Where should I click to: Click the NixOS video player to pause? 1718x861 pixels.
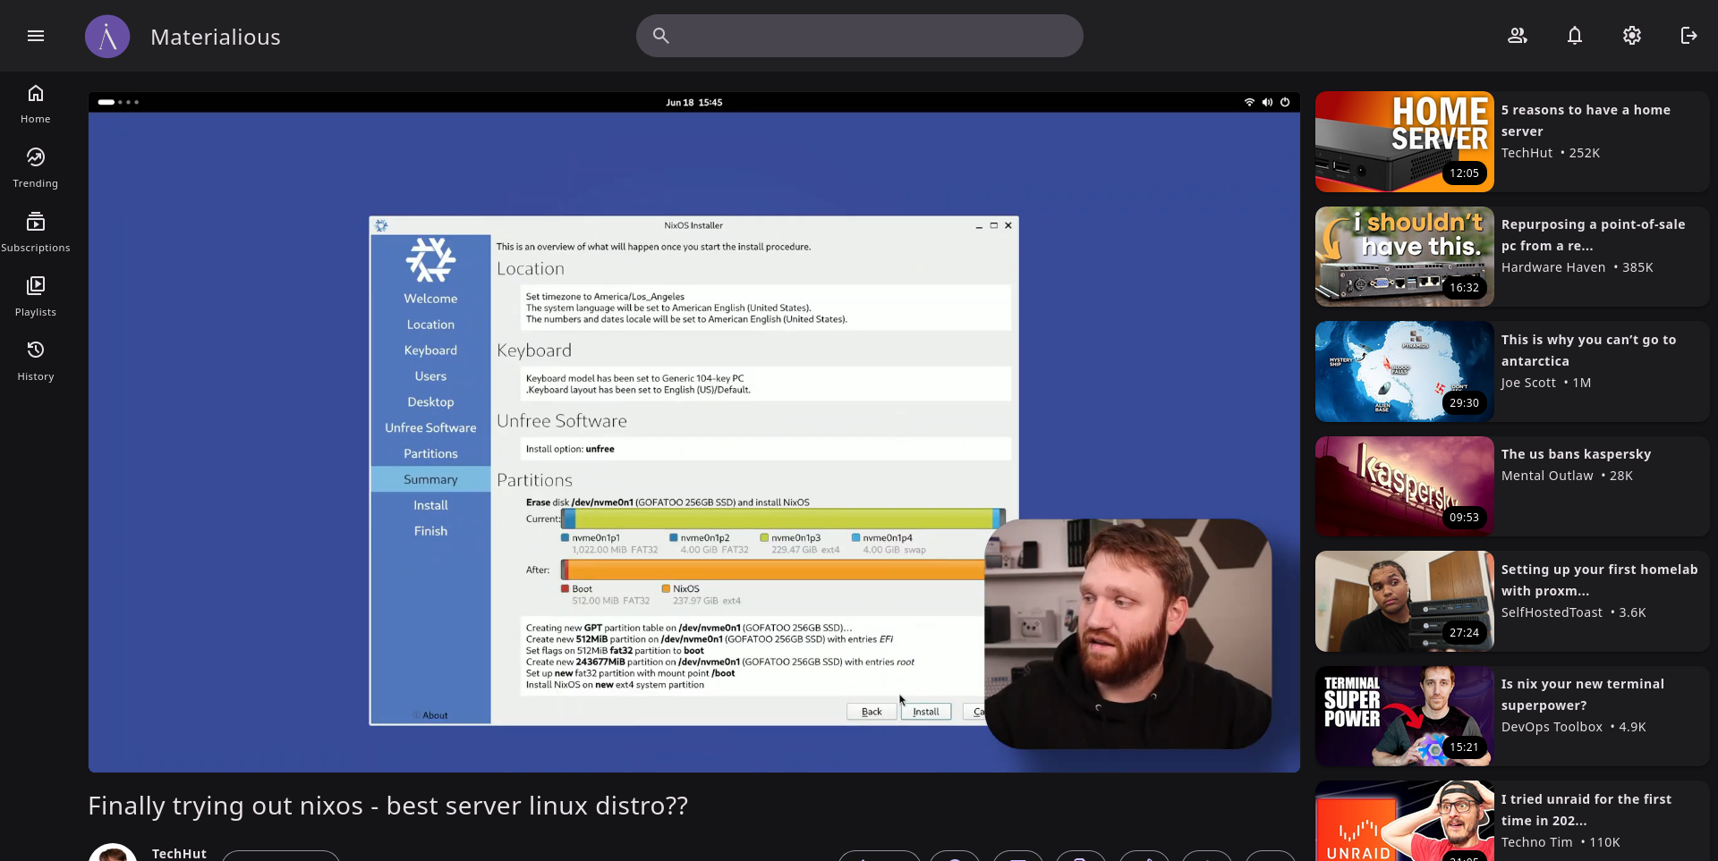693,432
